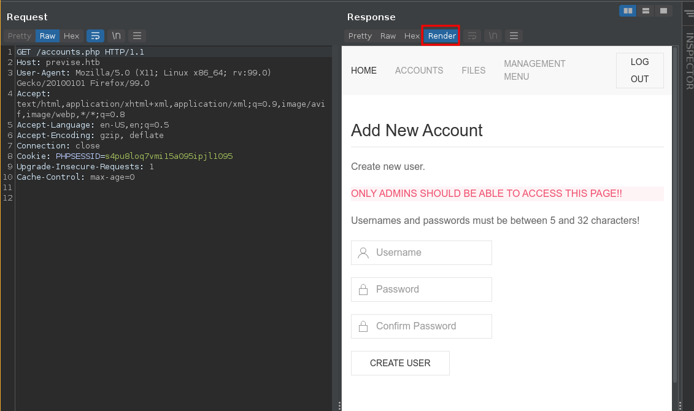694x411 pixels.
Task: Click Response panel newline (\n) icon
Action: (493, 36)
